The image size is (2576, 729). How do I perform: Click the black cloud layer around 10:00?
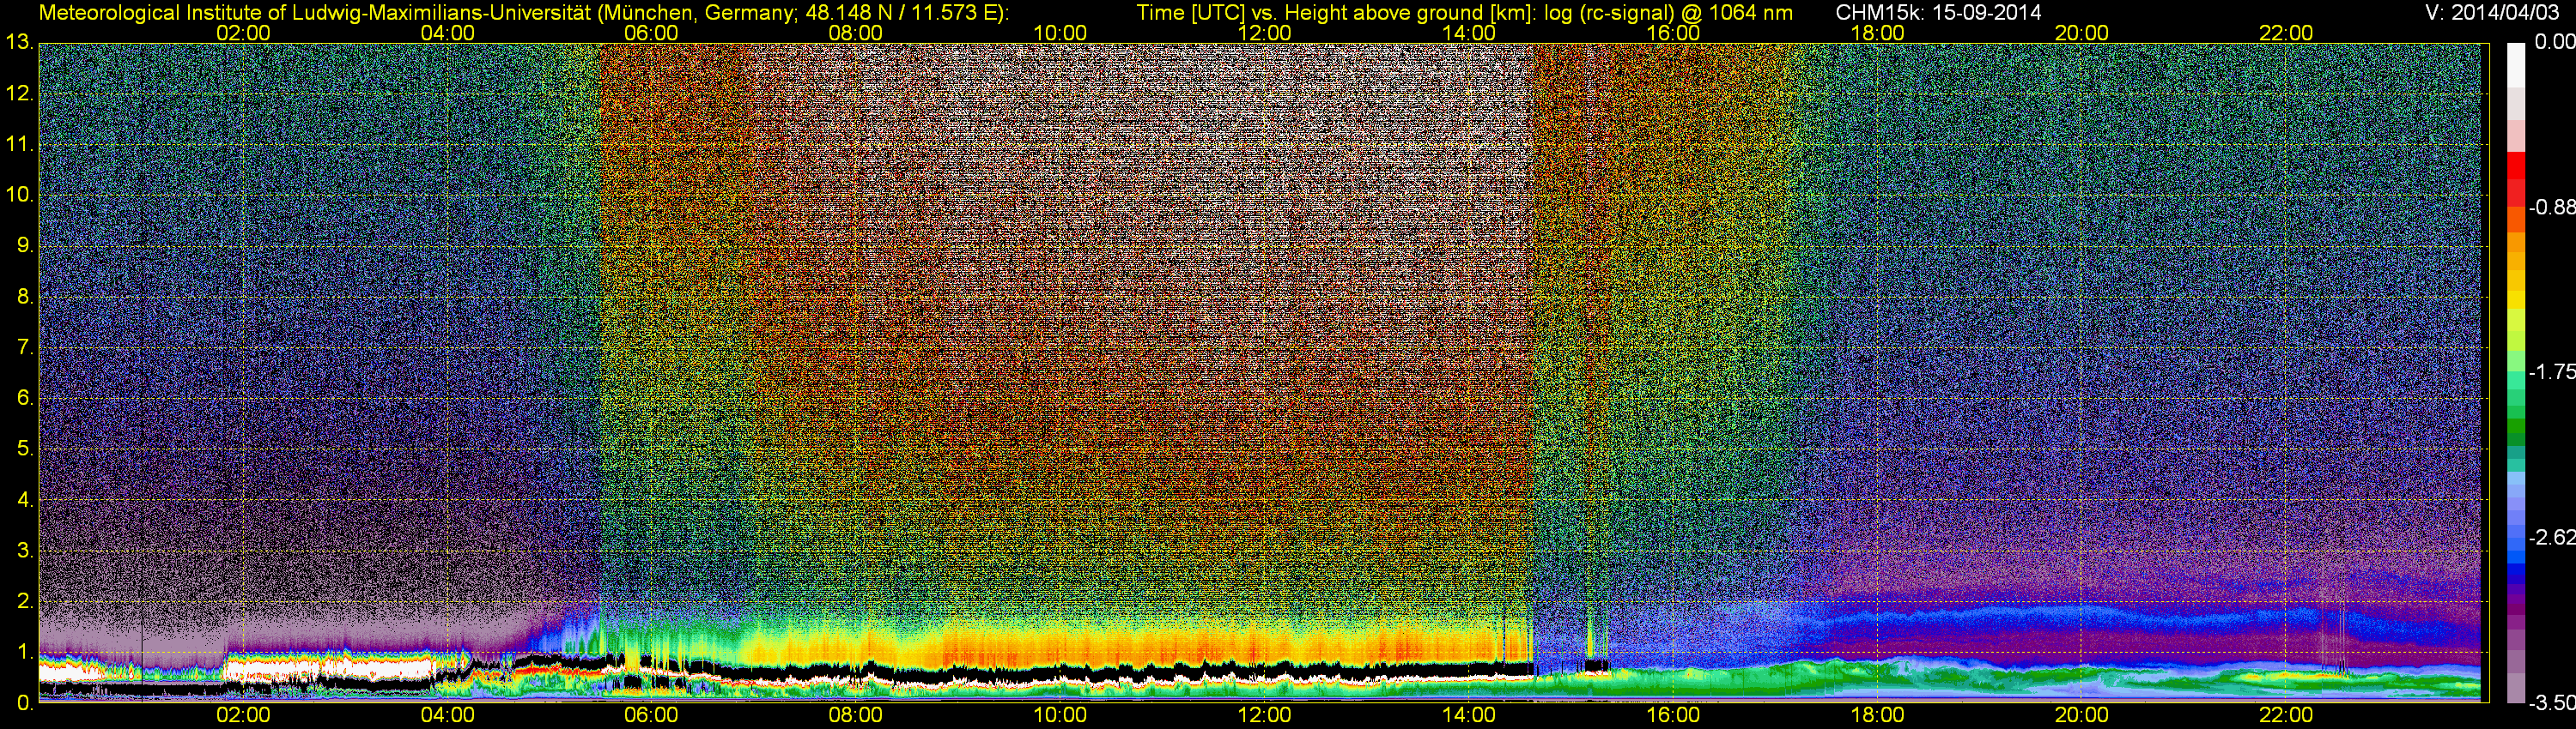pyautogui.click(x=1060, y=672)
